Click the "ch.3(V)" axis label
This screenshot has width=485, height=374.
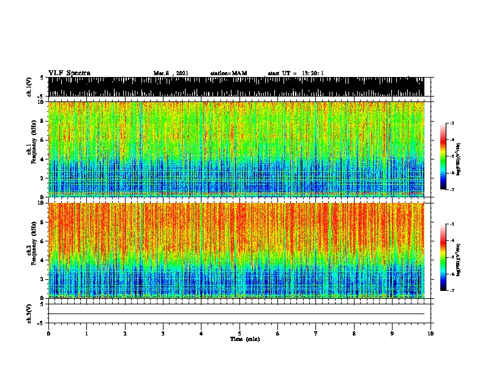coord(29,313)
